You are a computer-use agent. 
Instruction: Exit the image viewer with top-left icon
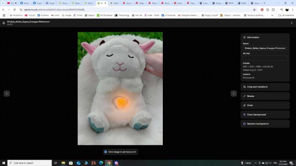3,23
